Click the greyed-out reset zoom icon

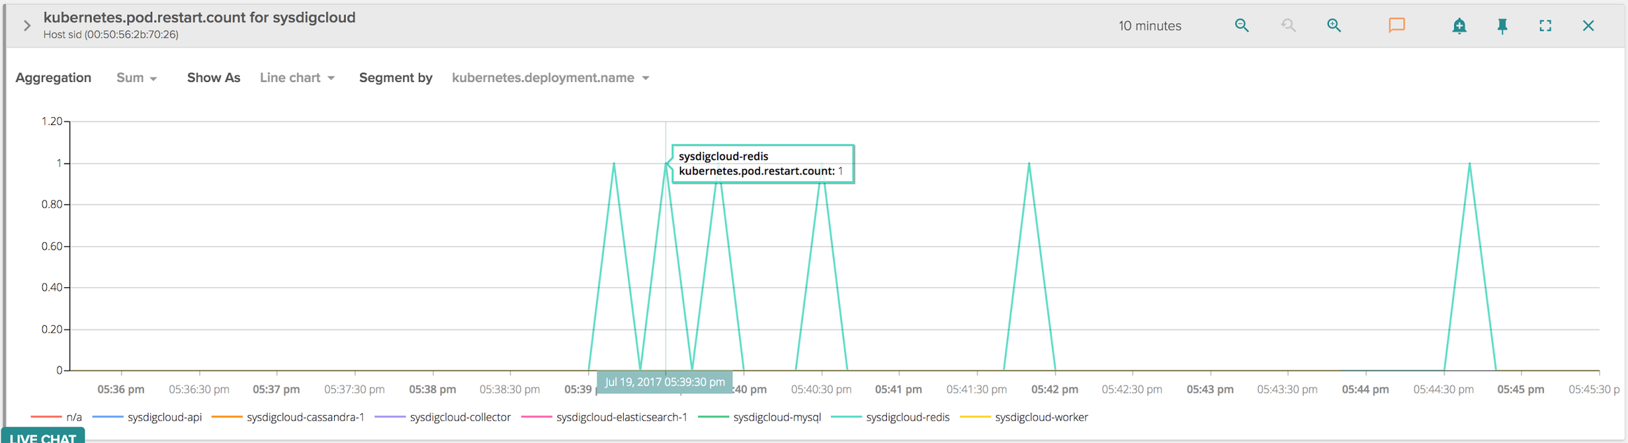(x=1288, y=25)
